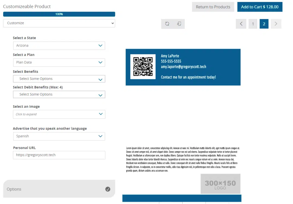Click the Return to Products button
This screenshot has height=204, width=293.
(213, 7)
